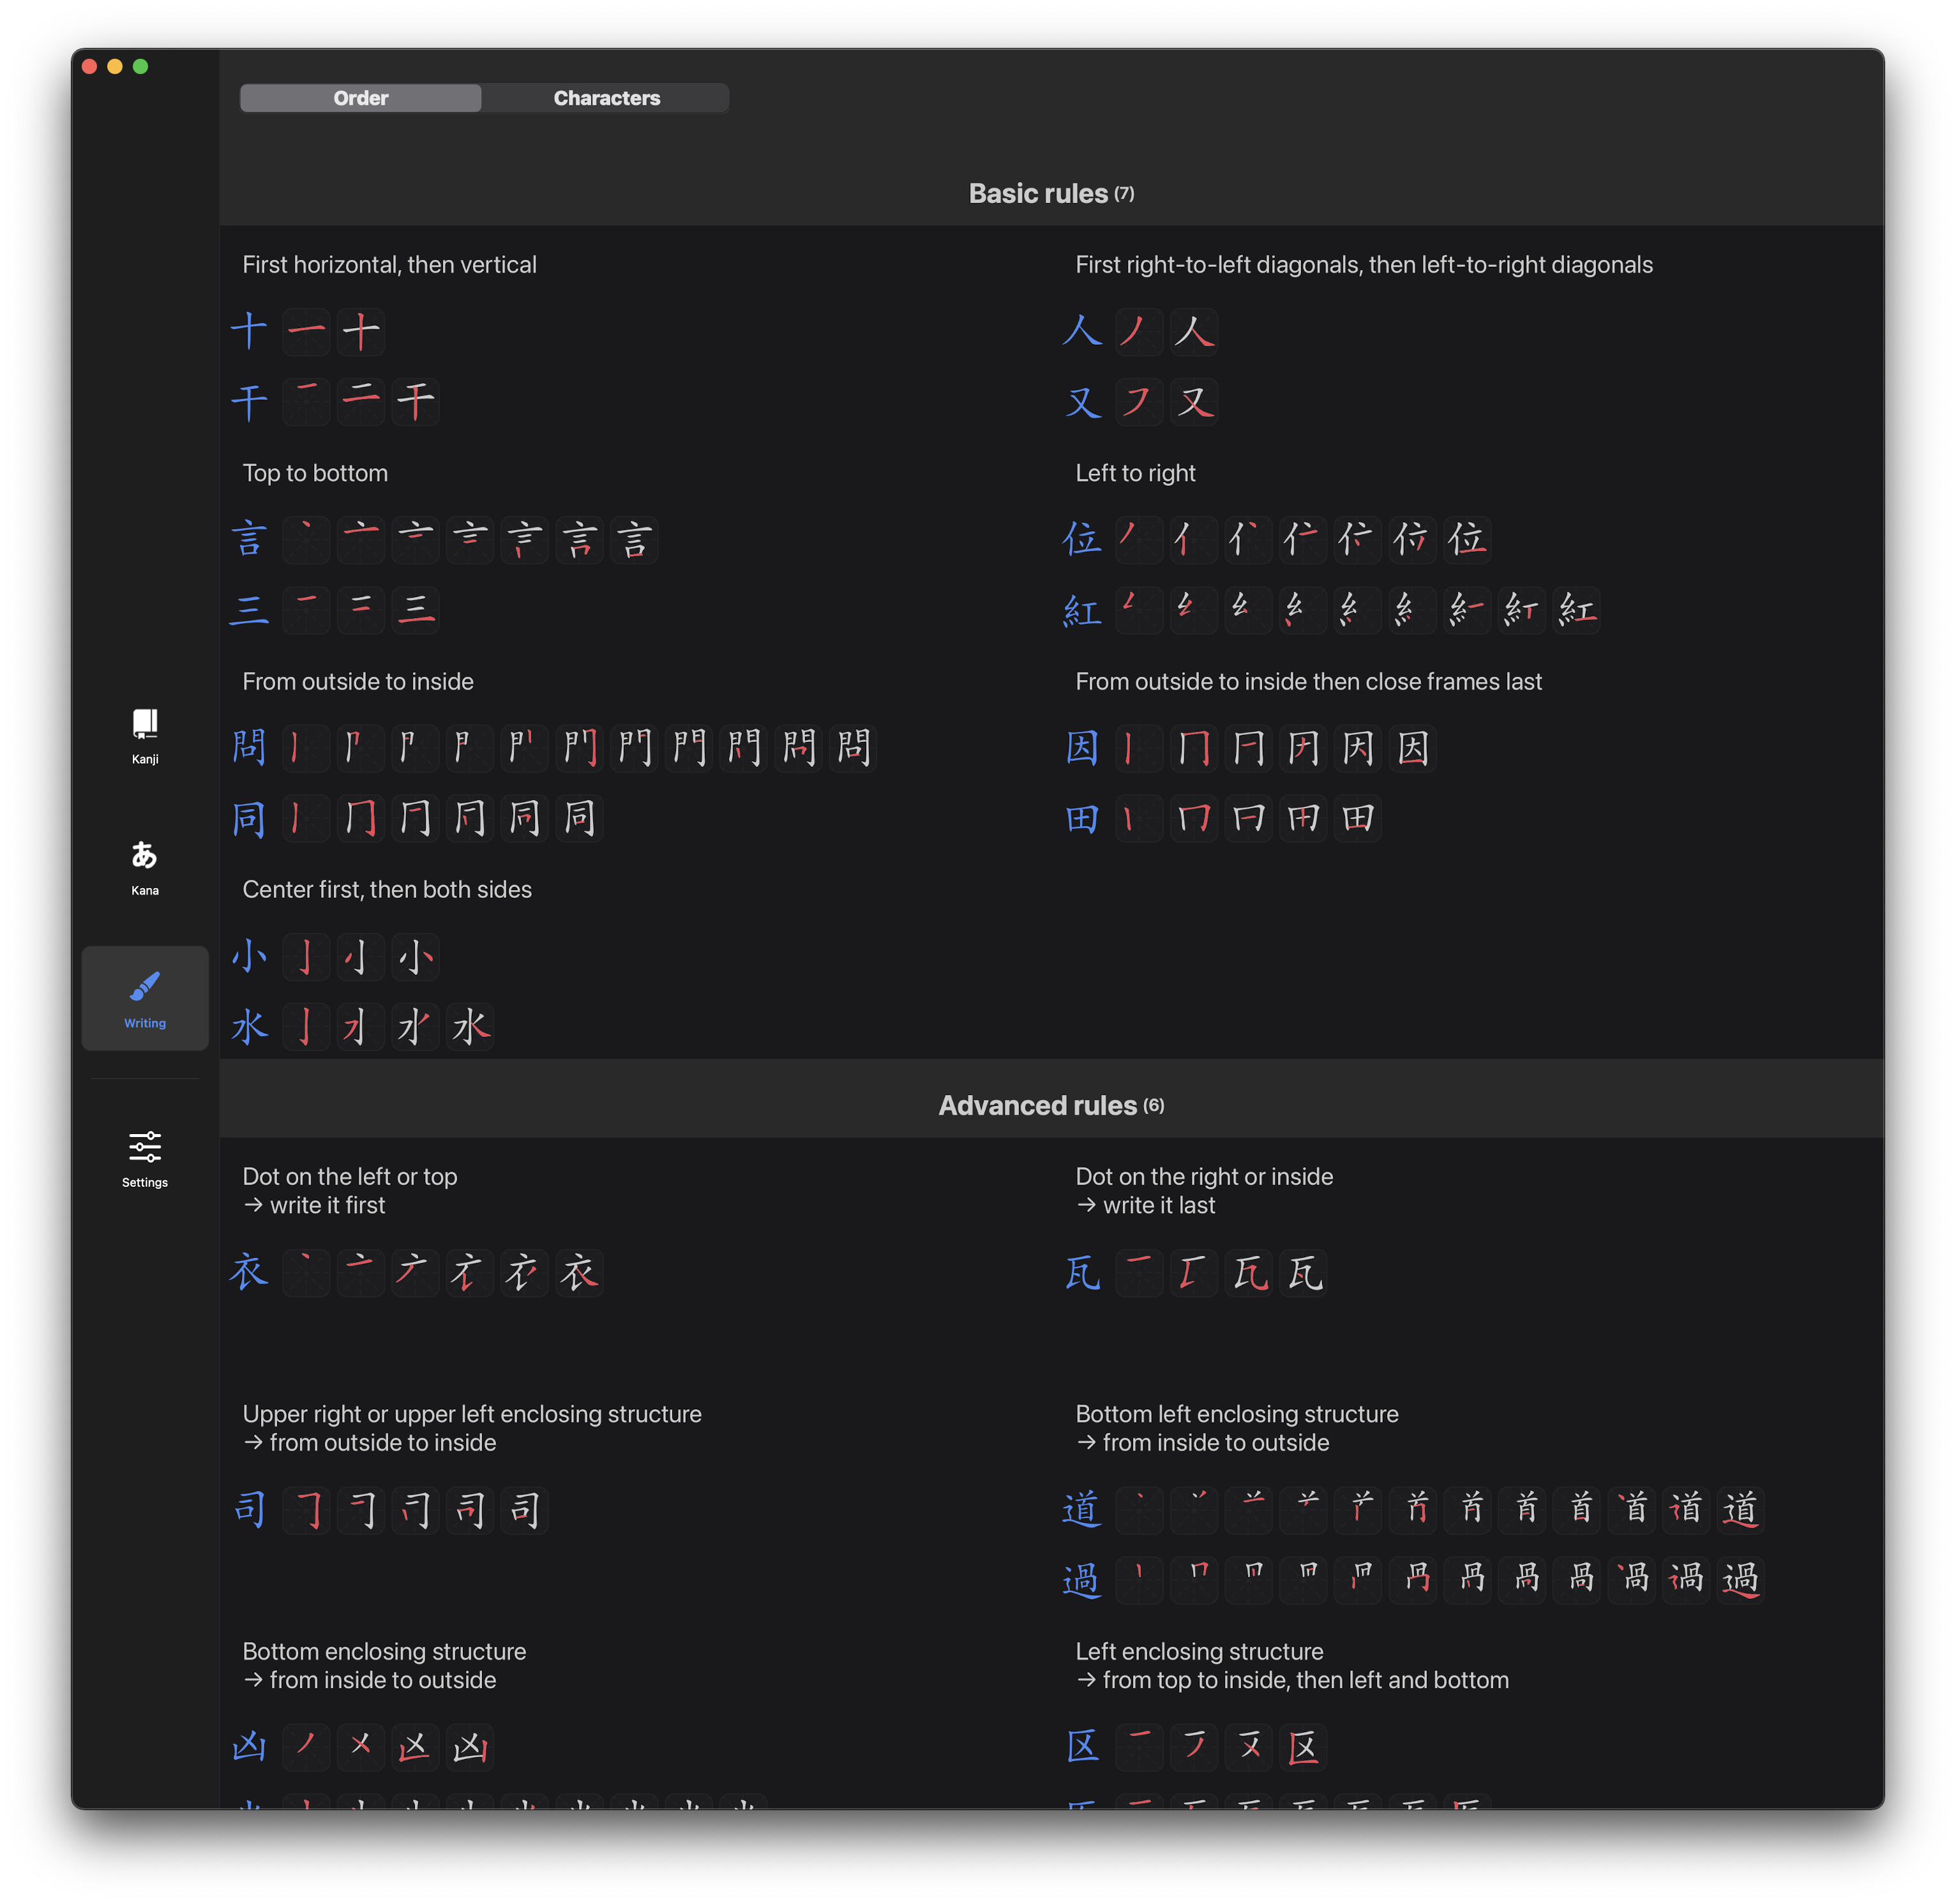Image resolution: width=1956 pixels, height=1904 pixels.
Task: Select the blue 田 kanji character
Action: pos(1082,819)
